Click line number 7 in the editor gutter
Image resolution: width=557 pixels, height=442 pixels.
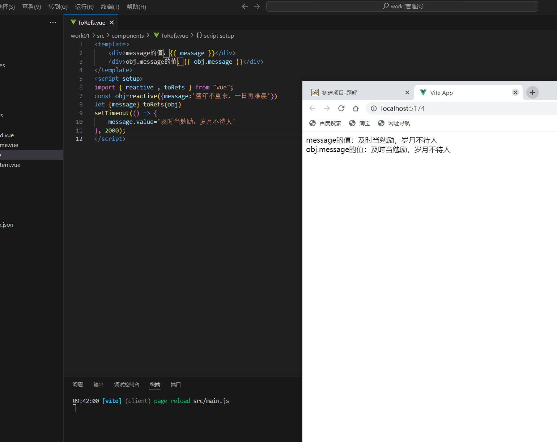(81, 96)
